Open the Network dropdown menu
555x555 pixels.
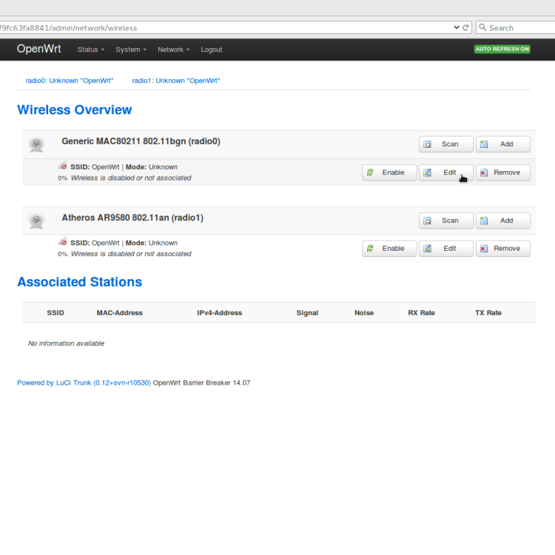click(173, 50)
